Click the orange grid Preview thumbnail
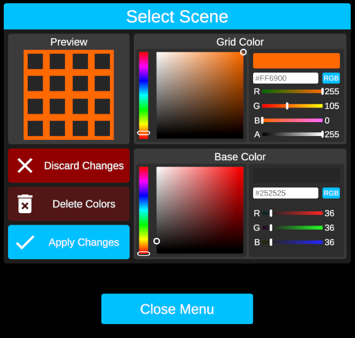Image resolution: width=355 pixels, height=338 pixels. [69, 95]
